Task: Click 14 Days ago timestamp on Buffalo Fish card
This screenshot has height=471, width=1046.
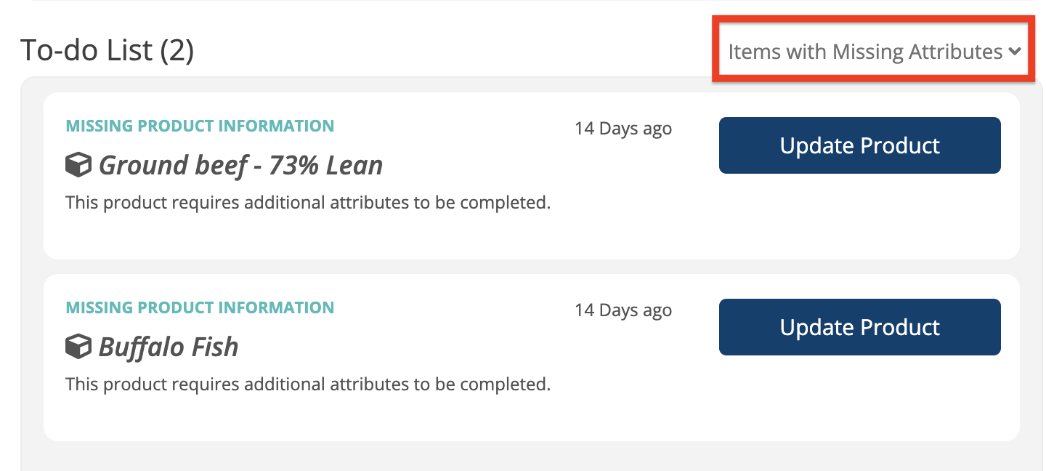Action: (x=623, y=310)
